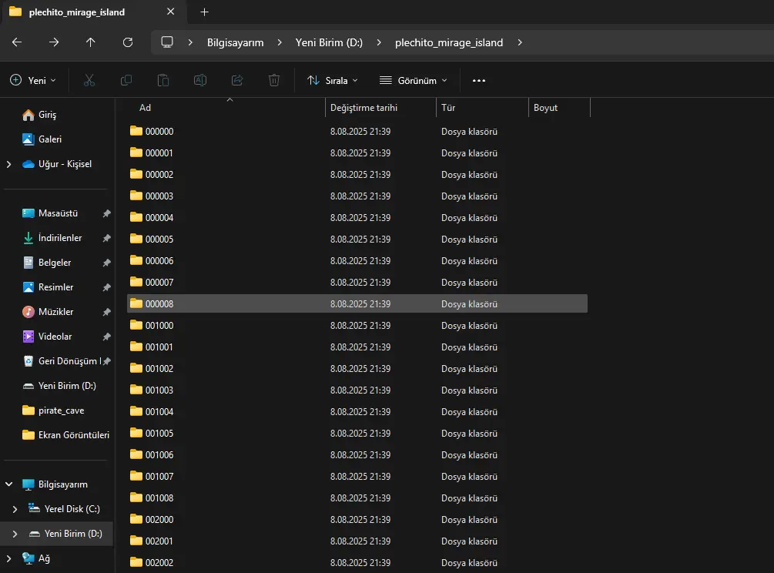Sort by the Boyut column header
Viewport: 774px width, 573px height.
tap(559, 108)
